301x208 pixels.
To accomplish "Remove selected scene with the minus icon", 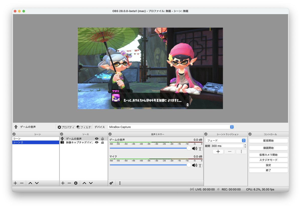I will click(22, 183).
